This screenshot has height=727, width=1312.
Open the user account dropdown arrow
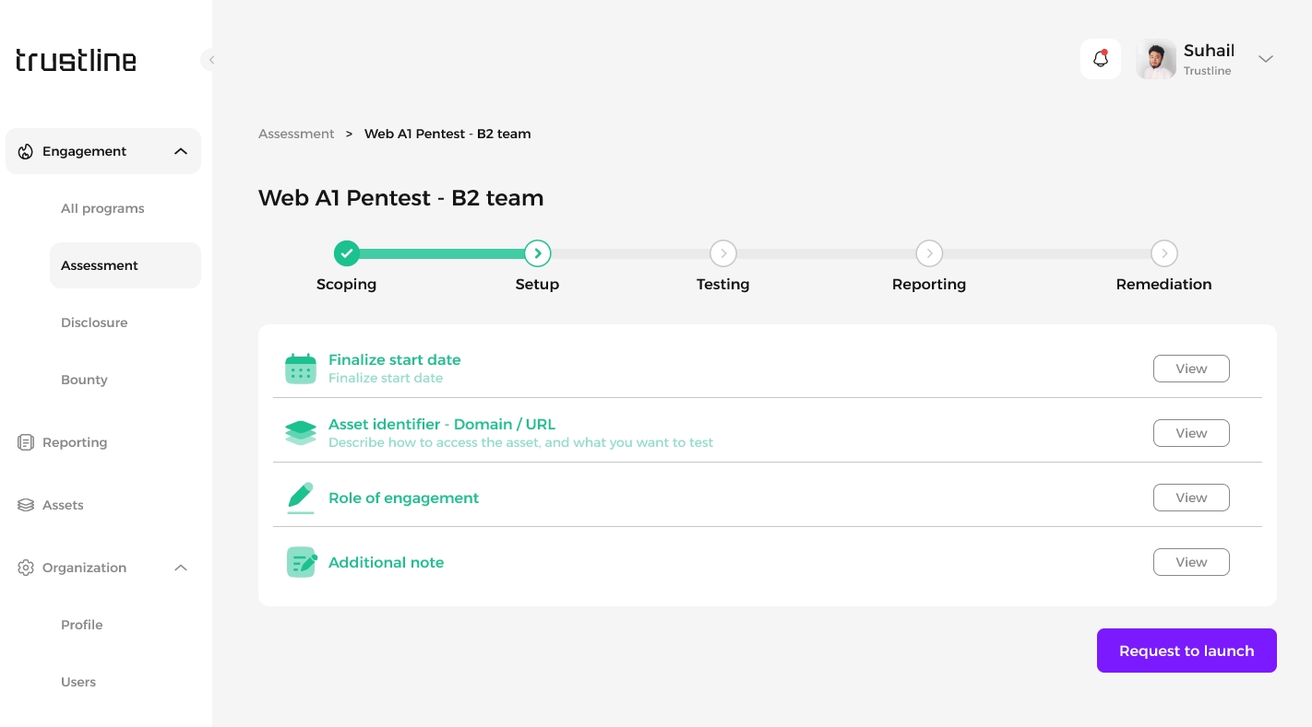click(x=1266, y=59)
